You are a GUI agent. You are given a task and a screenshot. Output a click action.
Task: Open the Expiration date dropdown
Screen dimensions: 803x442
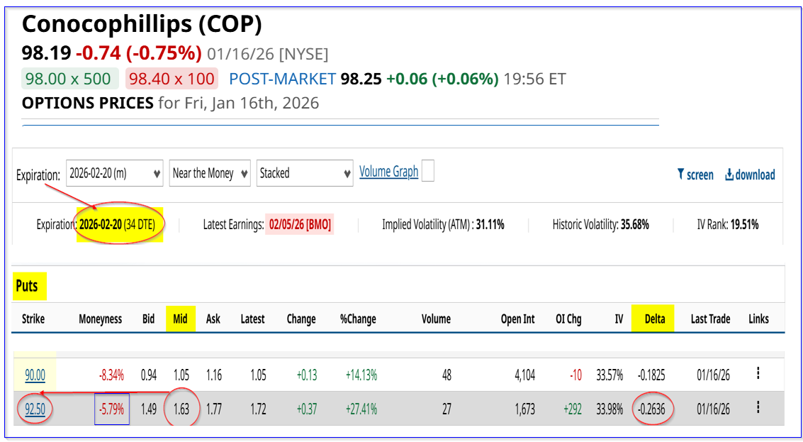point(115,173)
